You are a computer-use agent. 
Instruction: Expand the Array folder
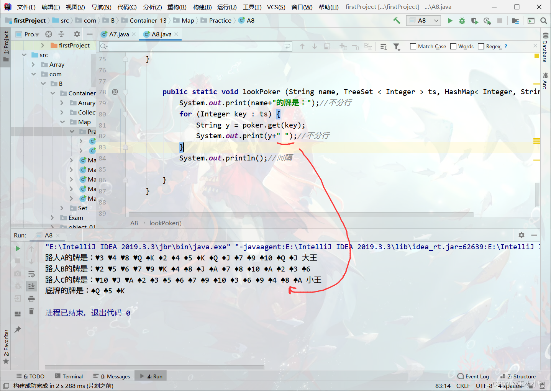pyautogui.click(x=33, y=64)
